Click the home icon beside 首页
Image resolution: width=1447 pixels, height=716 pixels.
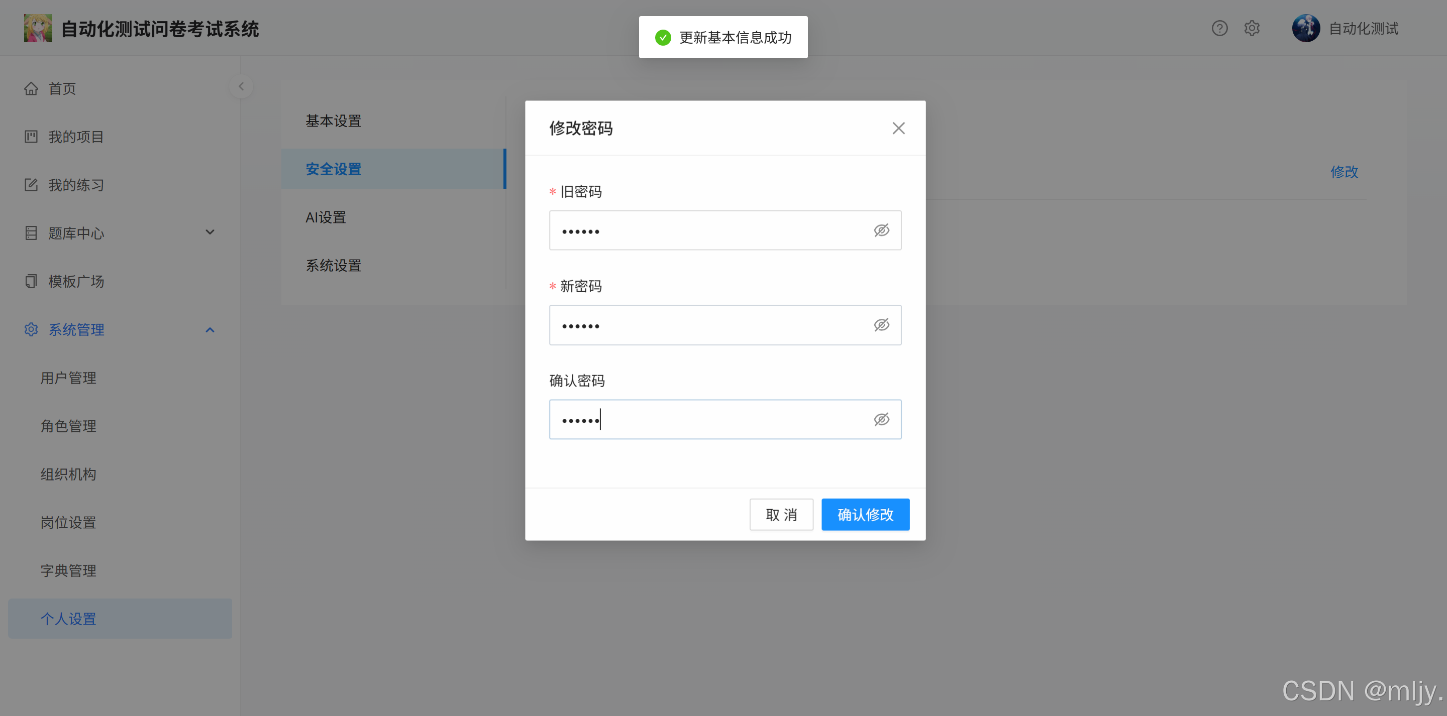click(x=31, y=89)
